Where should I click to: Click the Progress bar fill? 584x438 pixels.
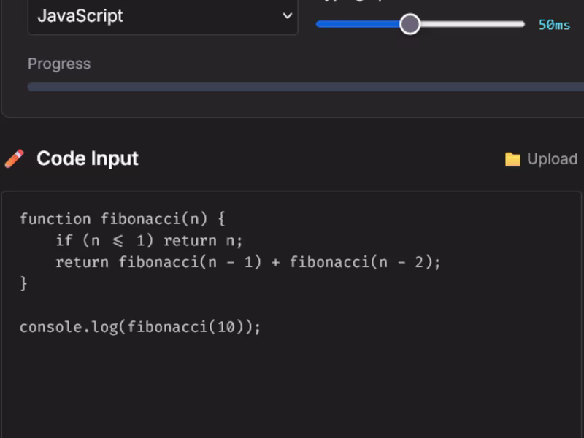tap(292, 87)
